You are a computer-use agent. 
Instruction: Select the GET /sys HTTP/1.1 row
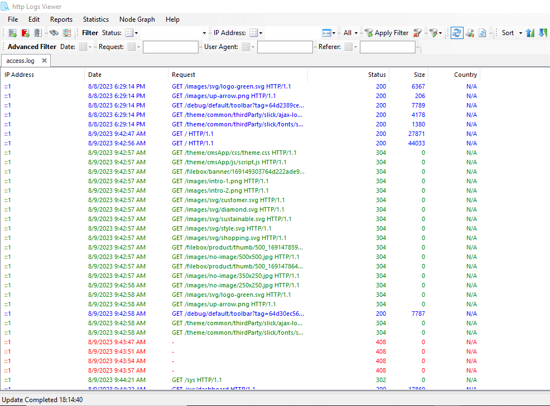[240, 380]
